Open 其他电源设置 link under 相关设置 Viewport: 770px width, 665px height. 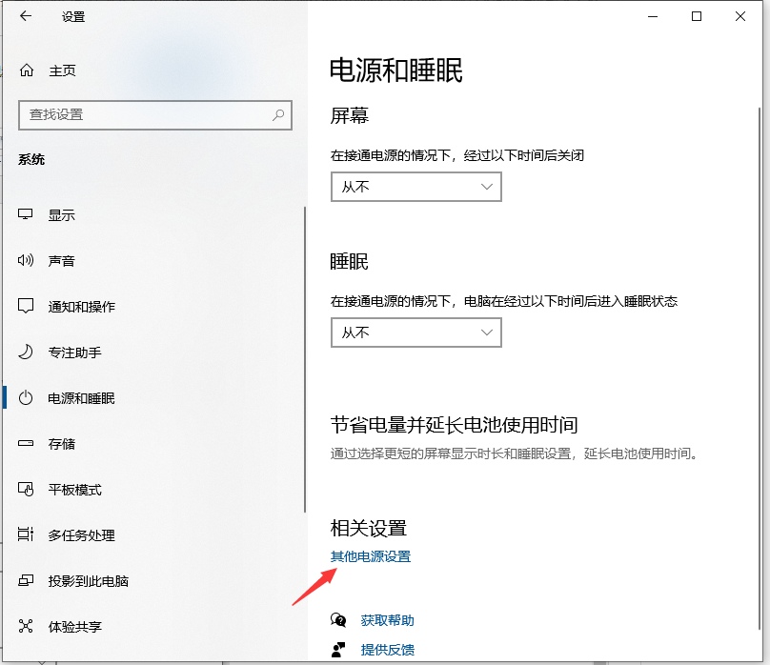[x=370, y=555]
